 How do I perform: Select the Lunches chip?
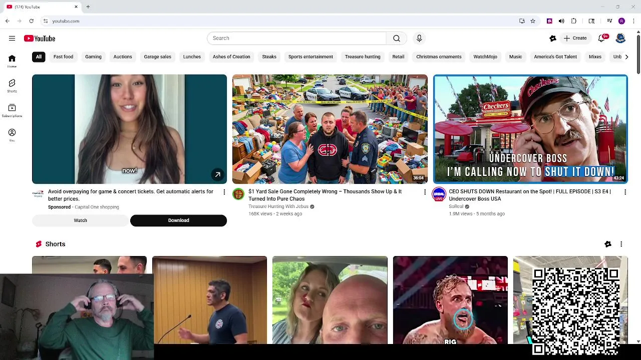(x=192, y=57)
